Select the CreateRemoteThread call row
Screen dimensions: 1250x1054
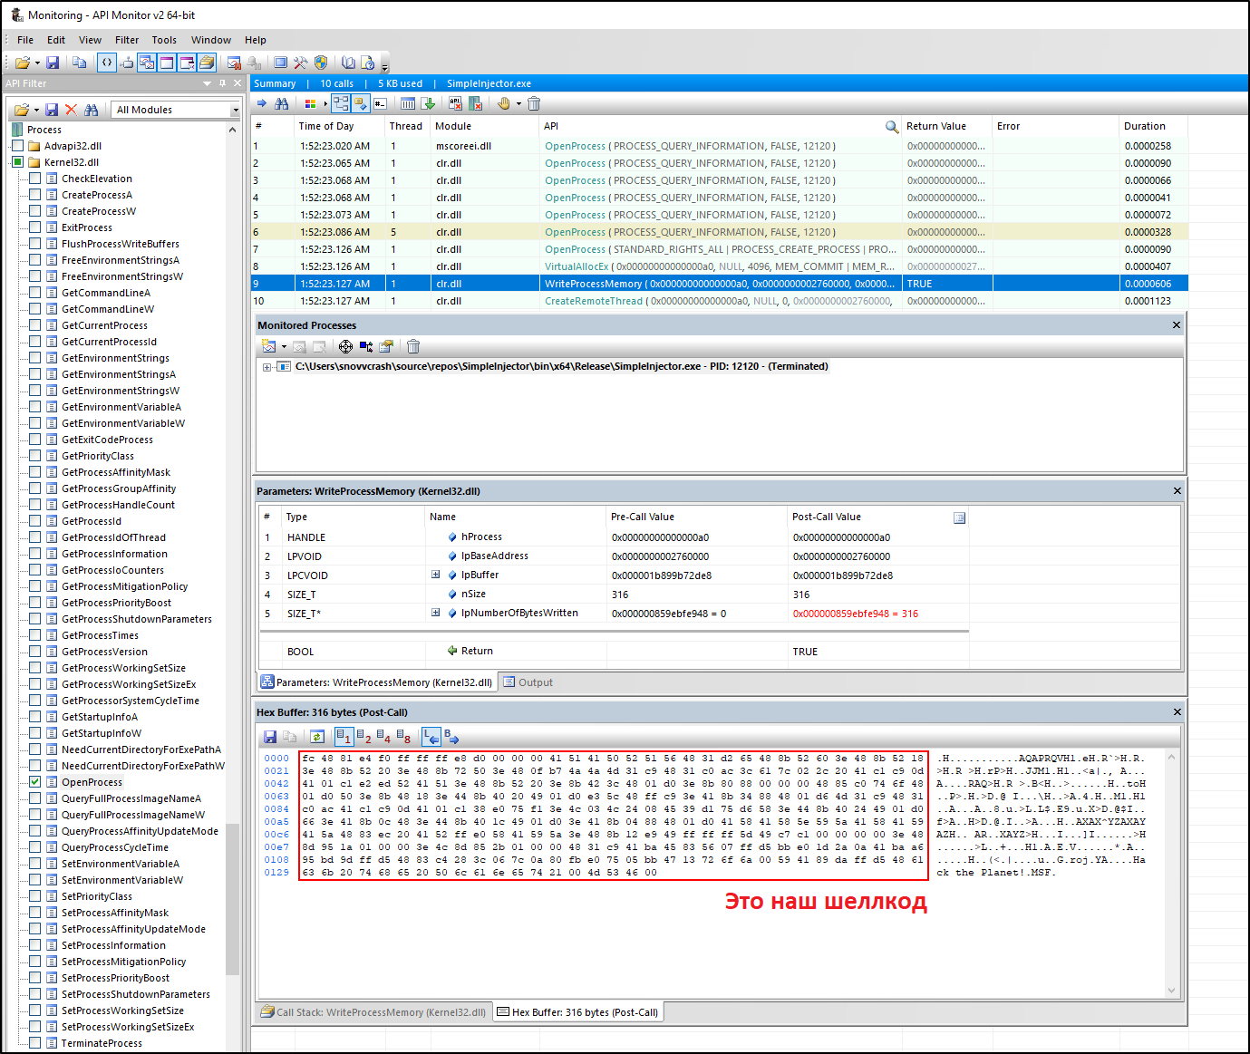coord(594,301)
